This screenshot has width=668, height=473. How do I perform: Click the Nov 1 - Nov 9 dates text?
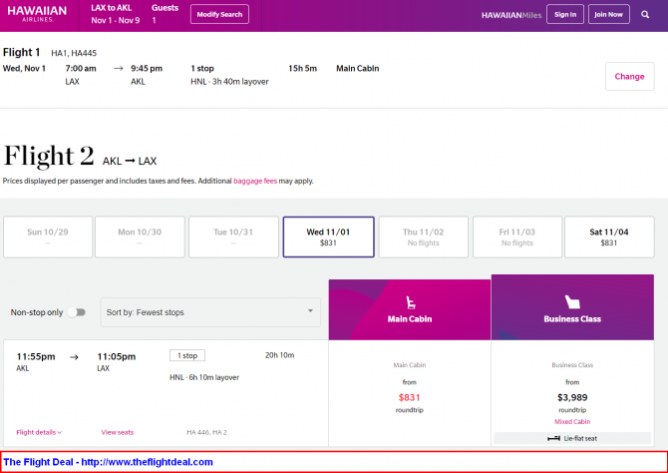115,20
